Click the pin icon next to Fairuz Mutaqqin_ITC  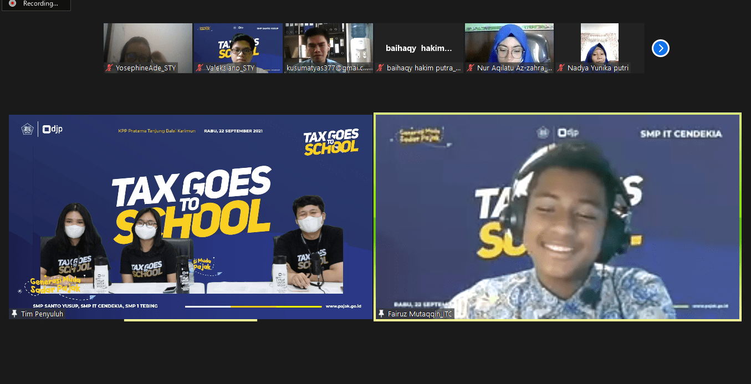point(381,314)
